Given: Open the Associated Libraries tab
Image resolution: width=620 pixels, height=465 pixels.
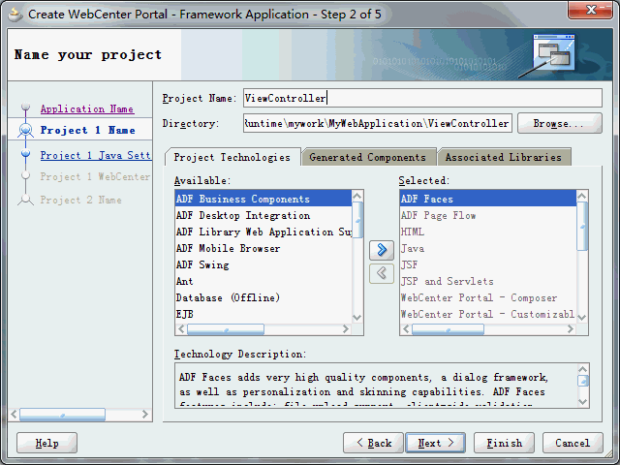Looking at the screenshot, I should [504, 157].
